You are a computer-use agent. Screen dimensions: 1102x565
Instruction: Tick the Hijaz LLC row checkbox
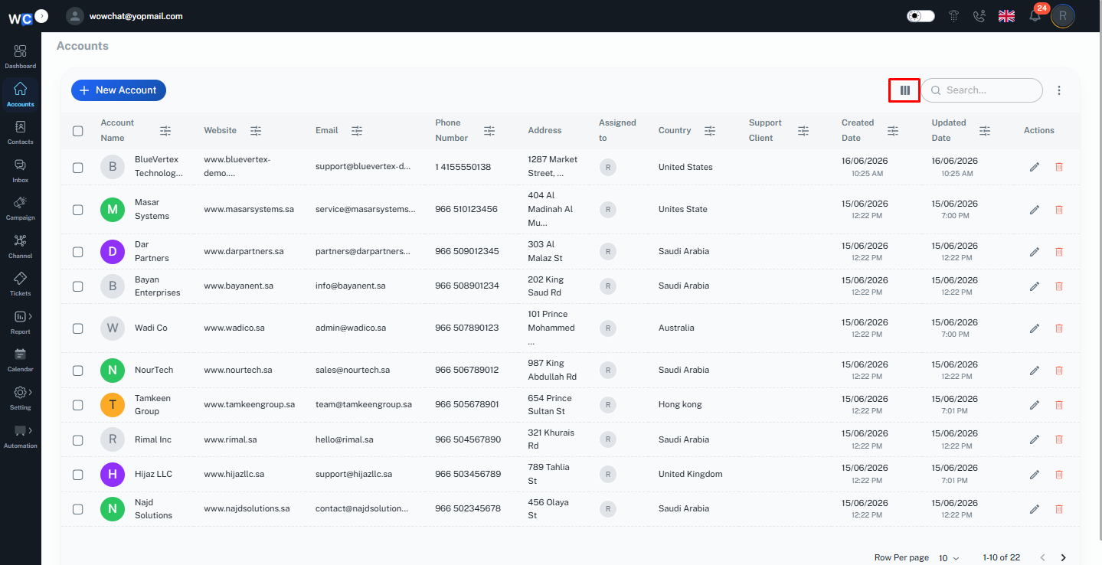coord(77,475)
